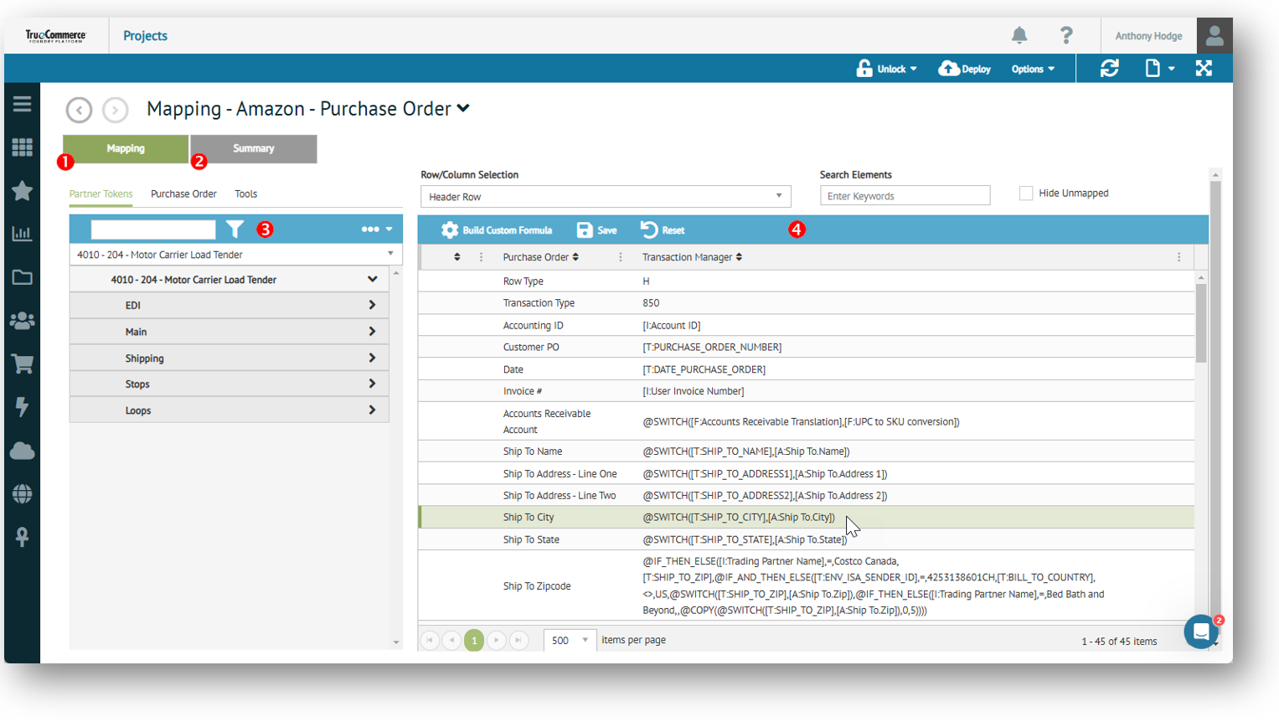1279x722 pixels.
Task: Switch to the Summary tab
Action: tap(253, 149)
